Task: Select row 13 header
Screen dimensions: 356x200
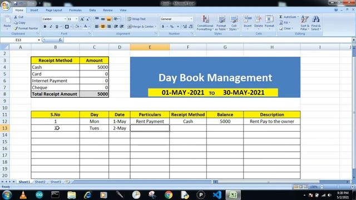Action: coord(5,128)
